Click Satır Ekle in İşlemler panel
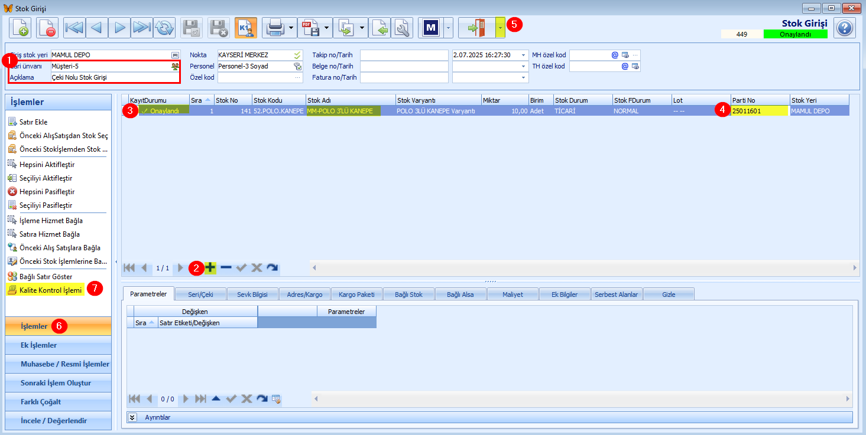Image resolution: width=866 pixels, height=435 pixels. click(34, 122)
